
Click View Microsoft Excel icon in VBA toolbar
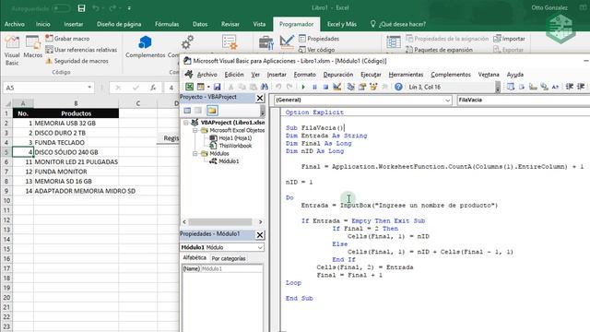click(189, 87)
